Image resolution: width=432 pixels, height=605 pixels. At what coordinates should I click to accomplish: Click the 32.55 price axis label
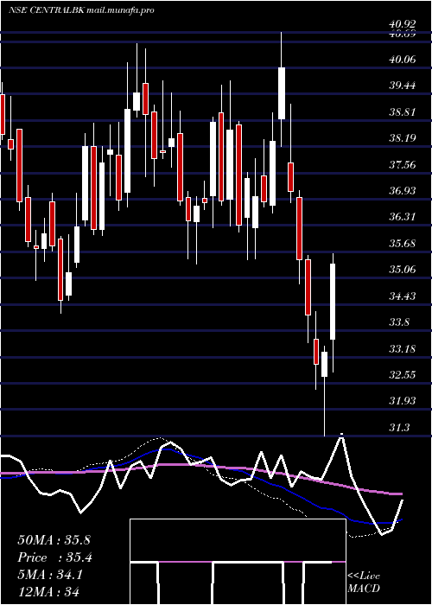(x=403, y=375)
